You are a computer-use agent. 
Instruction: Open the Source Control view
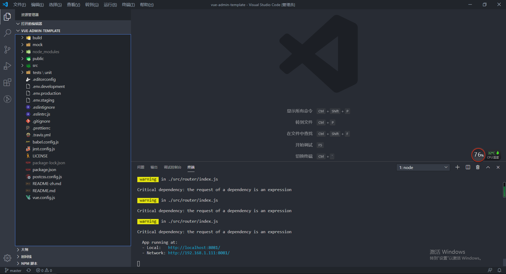[x=7, y=49]
